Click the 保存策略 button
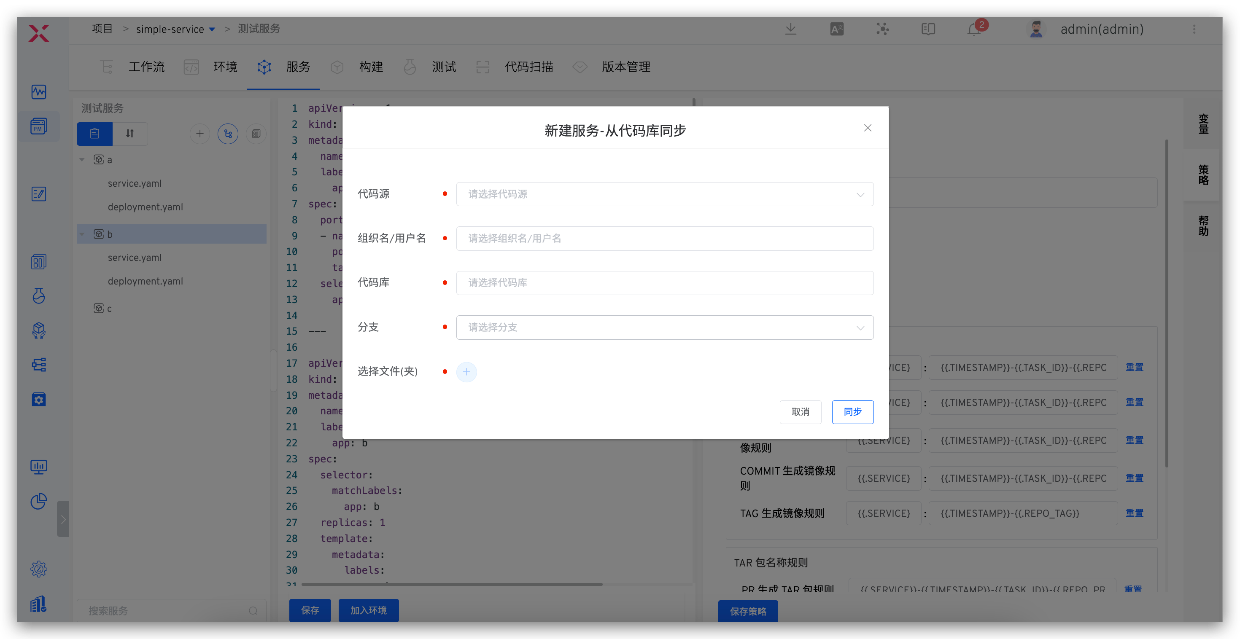Image resolution: width=1240 pixels, height=639 pixels. click(748, 611)
